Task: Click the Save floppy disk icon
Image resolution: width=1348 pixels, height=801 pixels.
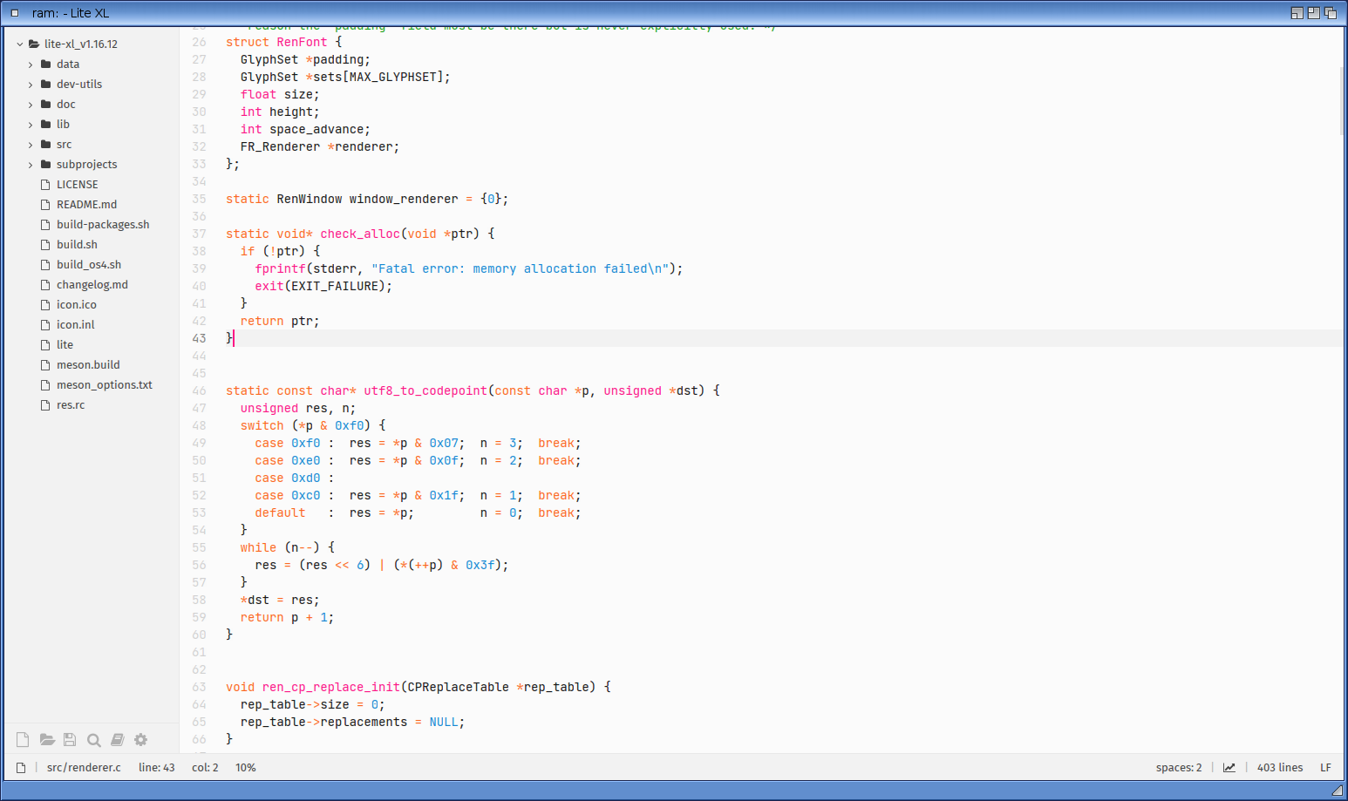Action: tap(70, 740)
